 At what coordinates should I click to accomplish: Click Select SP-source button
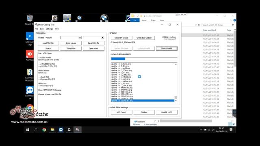121,38
